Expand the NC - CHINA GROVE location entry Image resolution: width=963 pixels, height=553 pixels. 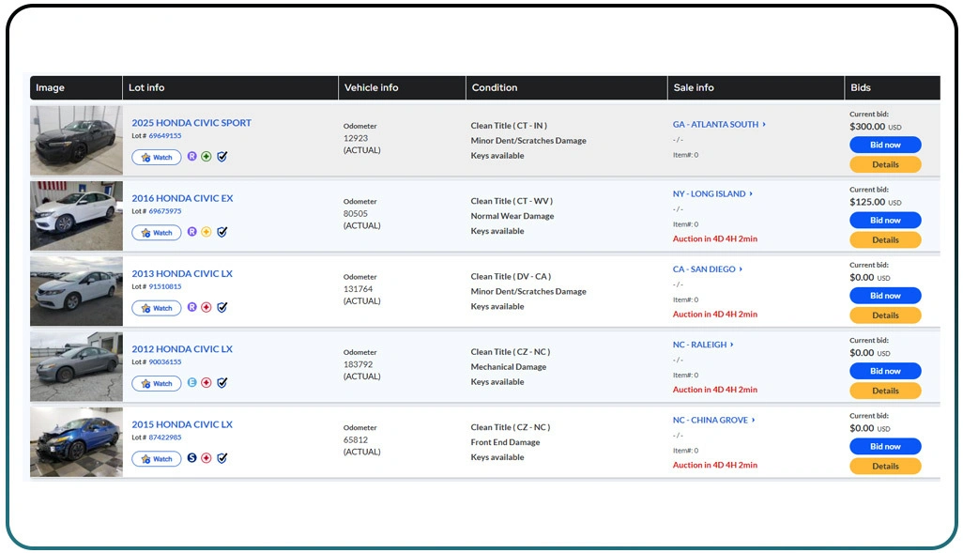[713, 420]
